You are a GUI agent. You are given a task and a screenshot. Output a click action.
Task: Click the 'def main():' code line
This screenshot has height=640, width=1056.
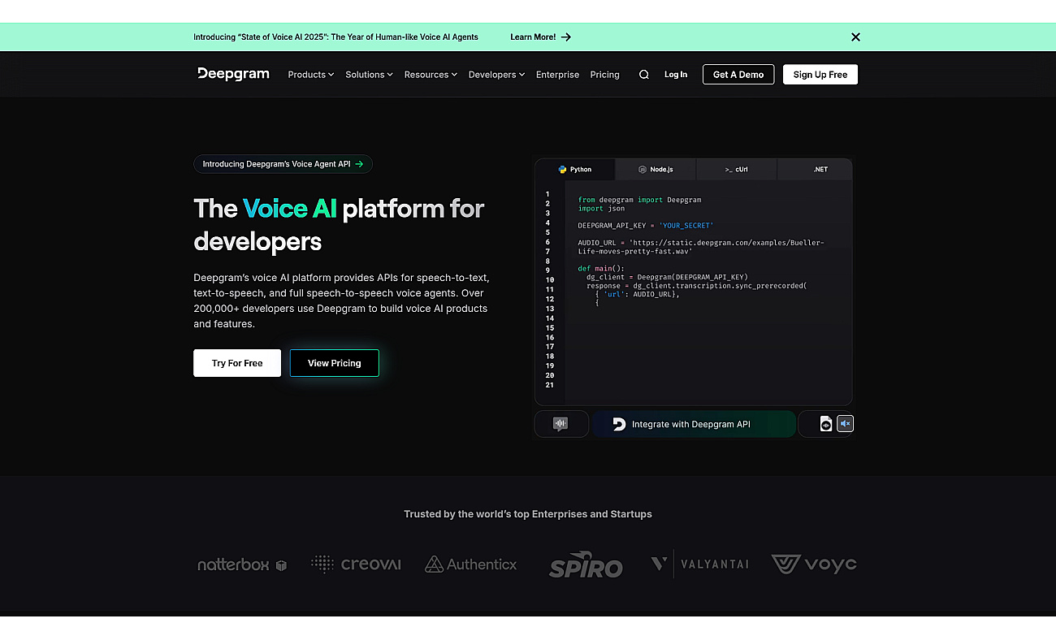pos(601,268)
